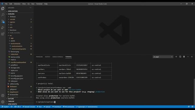This screenshot has width=195, height=110.
Task: Open the Terminal menu
Action: pyautogui.click(x=39, y=4)
